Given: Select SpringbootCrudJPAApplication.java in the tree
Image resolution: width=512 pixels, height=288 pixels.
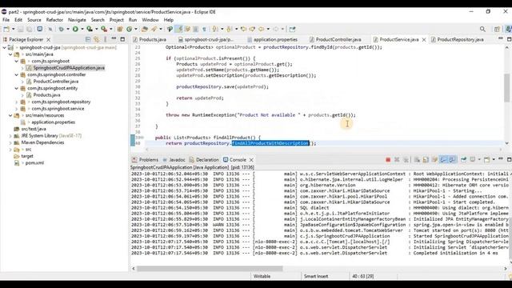Looking at the screenshot, I should [69, 68].
